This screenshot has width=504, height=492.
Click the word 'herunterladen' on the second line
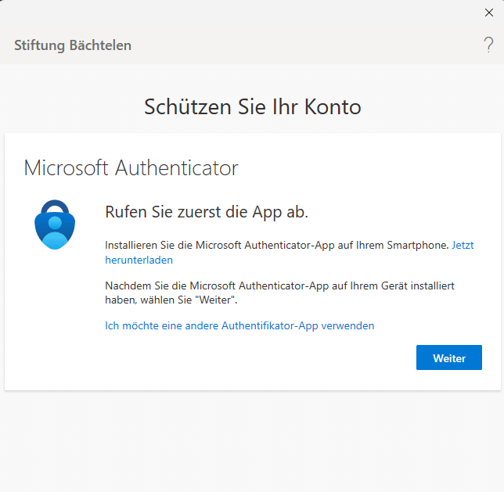click(x=139, y=260)
